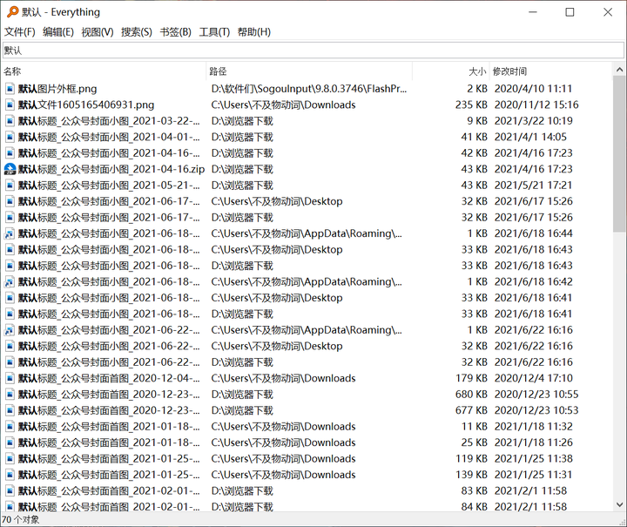Click the Everything magnifier app icon
627x527 pixels.
[x=13, y=12]
